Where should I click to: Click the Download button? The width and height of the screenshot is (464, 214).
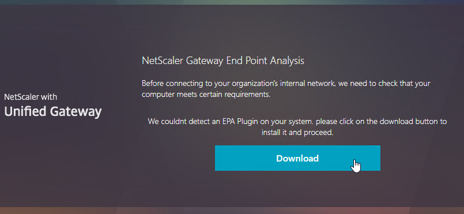pyautogui.click(x=297, y=158)
